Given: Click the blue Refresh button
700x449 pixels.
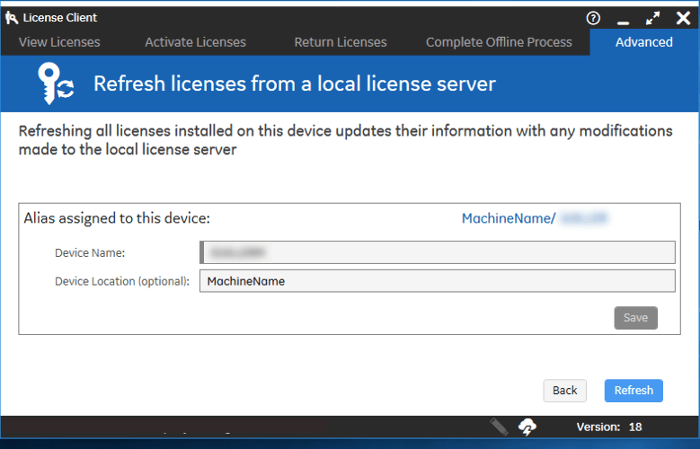Looking at the screenshot, I should coord(634,391).
